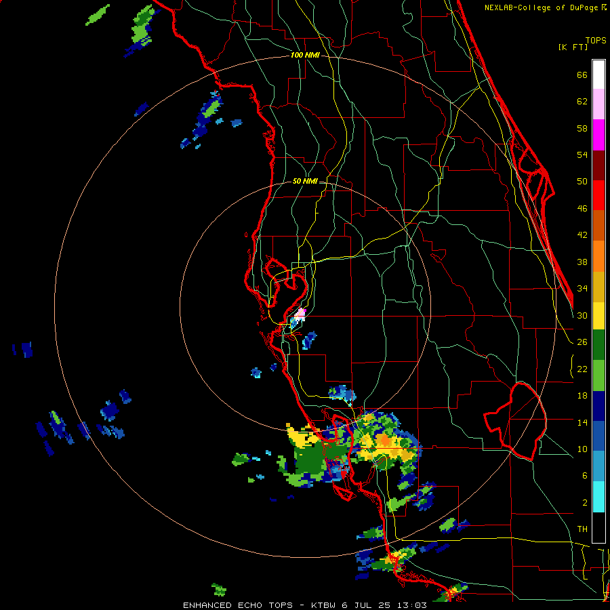Click the magenta legend swatch
Screen dimensions: 610x610
598,135
